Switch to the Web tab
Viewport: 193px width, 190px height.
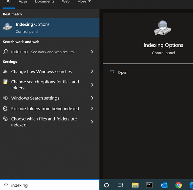click(x=66, y=2)
